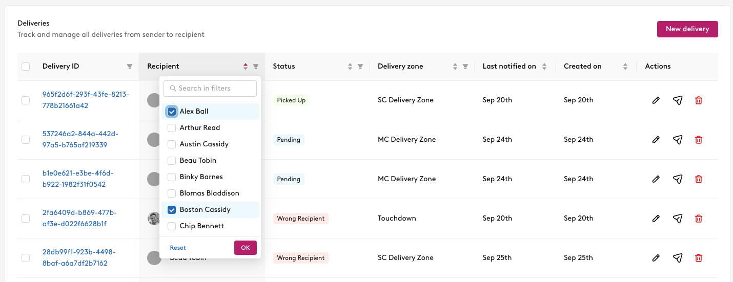Open the Delivery zone column filter icon
The height and width of the screenshot is (282, 733).
point(465,67)
